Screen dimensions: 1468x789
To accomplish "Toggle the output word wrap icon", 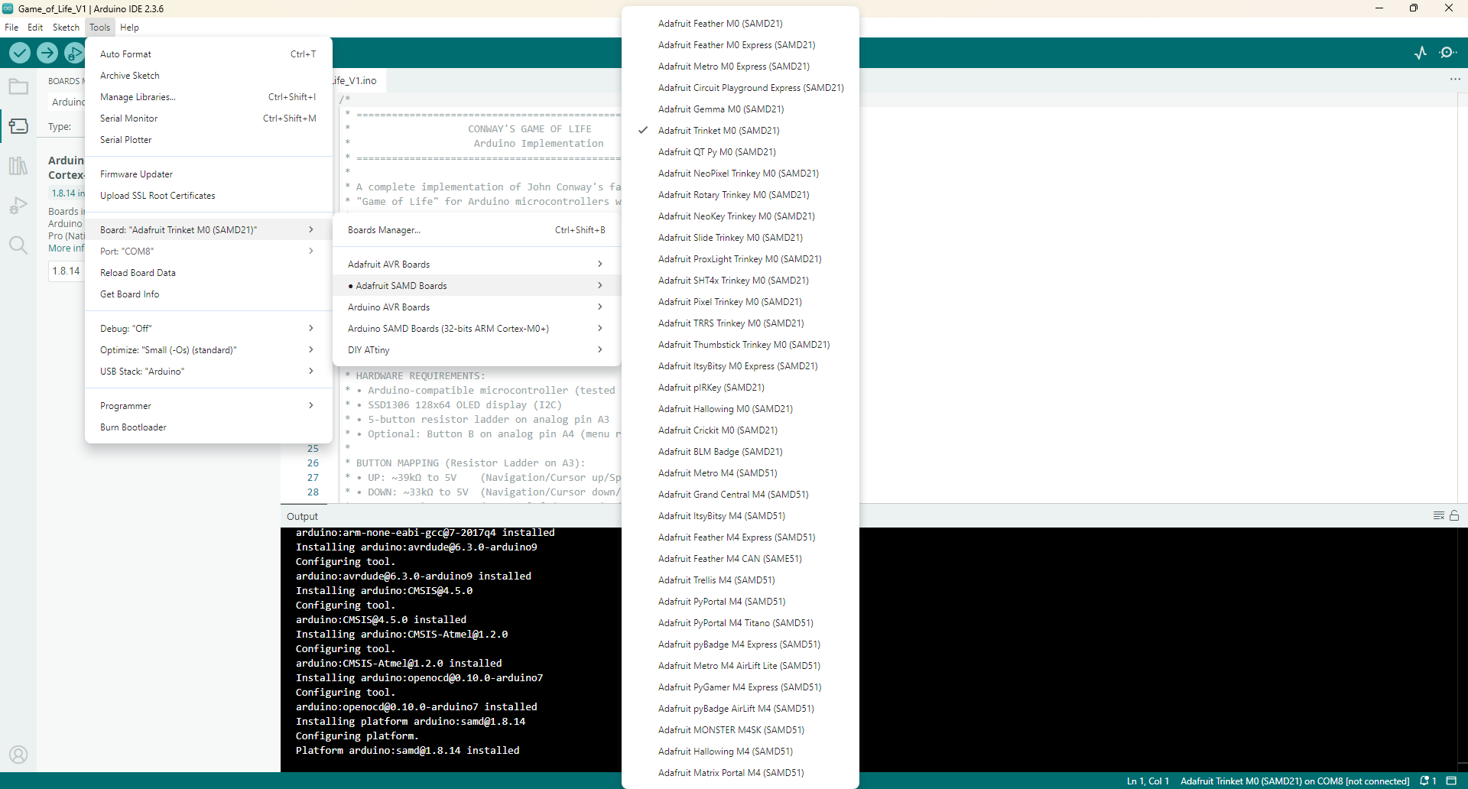I will 1438,516.
